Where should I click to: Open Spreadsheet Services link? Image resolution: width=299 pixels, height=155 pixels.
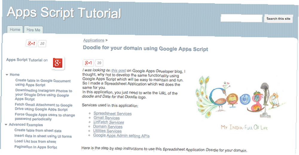[112, 113]
